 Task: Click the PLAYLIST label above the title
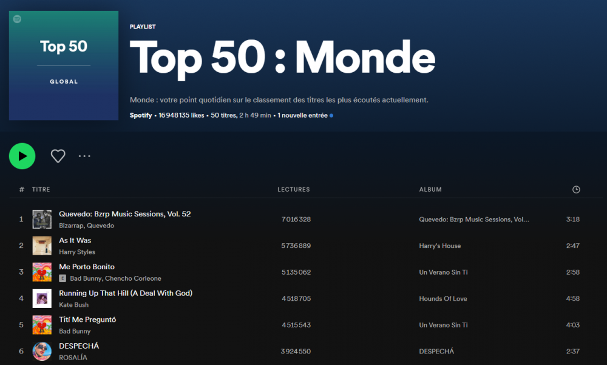pos(143,27)
